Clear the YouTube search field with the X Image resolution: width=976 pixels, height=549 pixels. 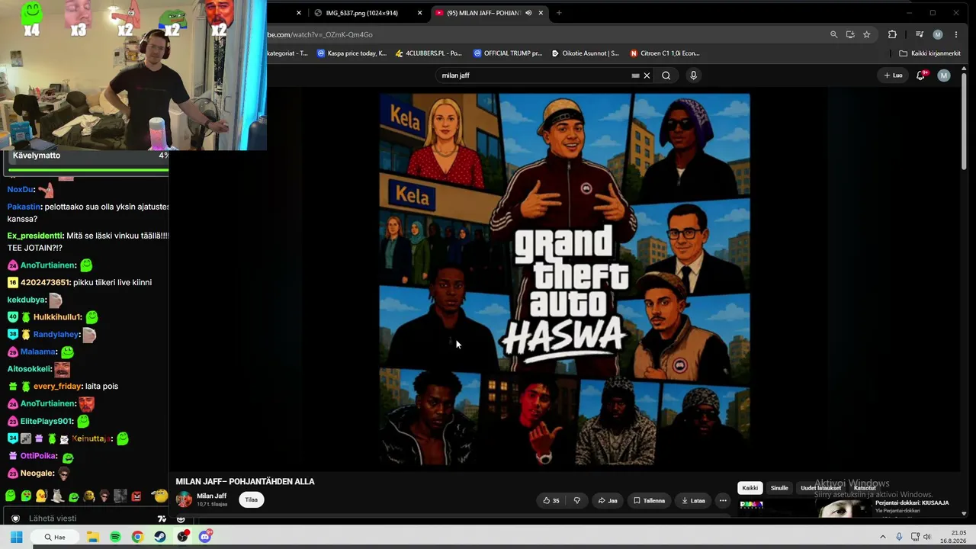647,75
